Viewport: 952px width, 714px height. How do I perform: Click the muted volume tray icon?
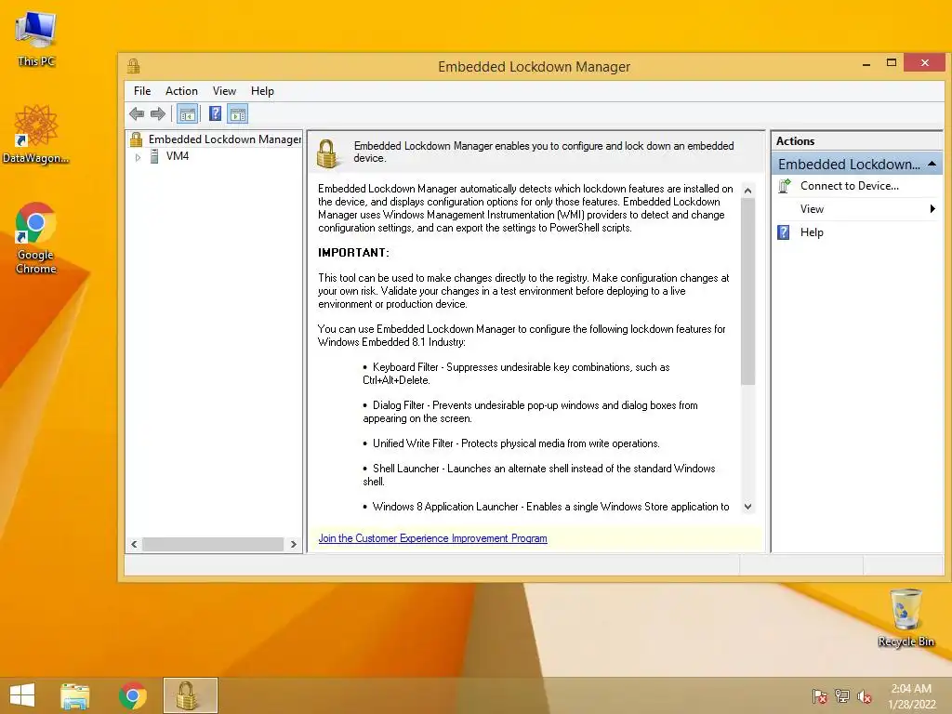[865, 696]
